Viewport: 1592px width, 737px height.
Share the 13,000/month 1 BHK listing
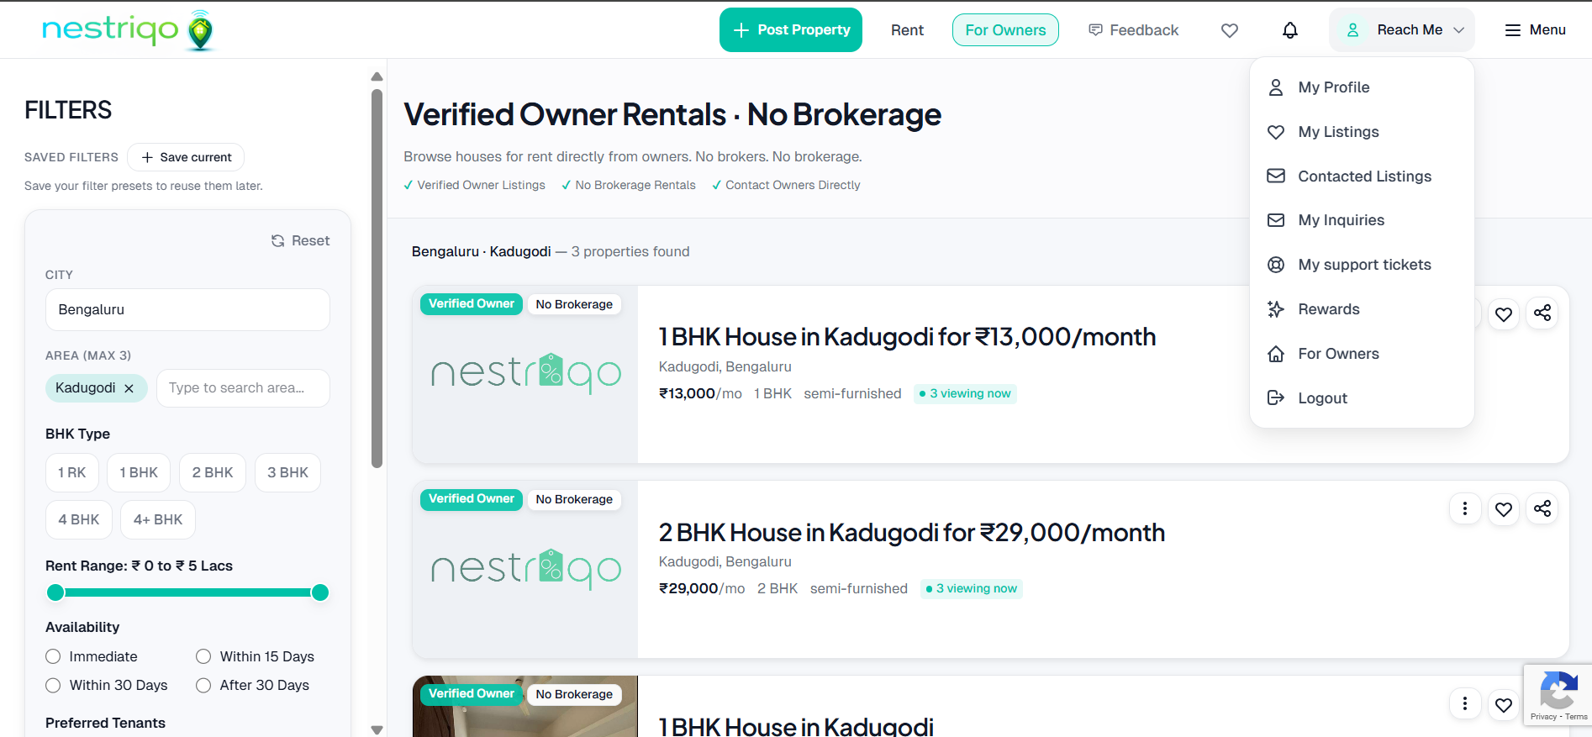click(x=1542, y=313)
